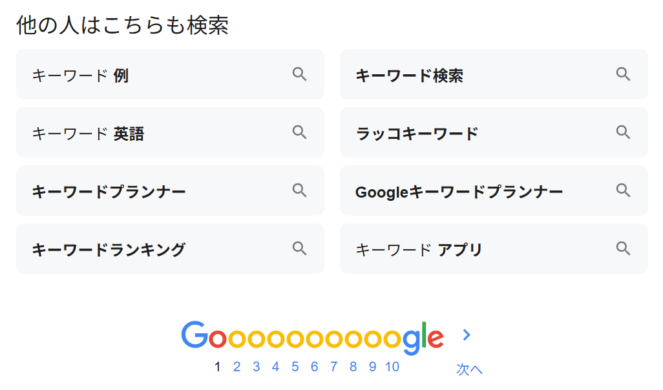663x390 pixels.
Task: Click search icon beside キーワードプランナー
Action: (x=299, y=190)
